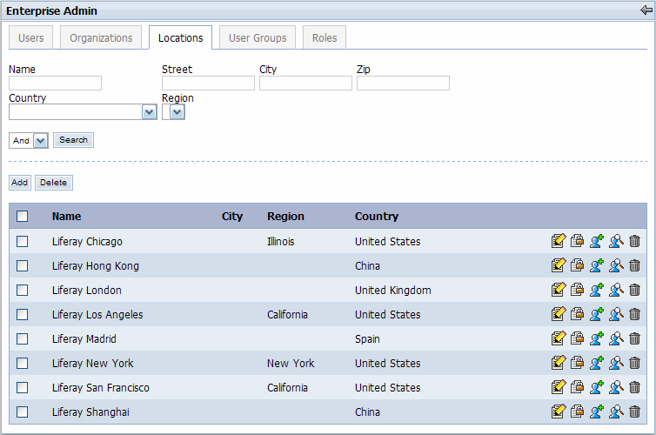Delete Liferay Madrid using trash icon
The width and height of the screenshot is (656, 435).
coord(635,338)
